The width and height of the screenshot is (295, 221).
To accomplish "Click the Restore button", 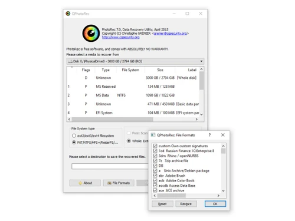I will coord(186,204).
